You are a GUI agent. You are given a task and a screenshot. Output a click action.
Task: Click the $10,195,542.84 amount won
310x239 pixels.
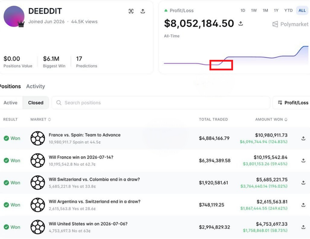(x=270, y=157)
